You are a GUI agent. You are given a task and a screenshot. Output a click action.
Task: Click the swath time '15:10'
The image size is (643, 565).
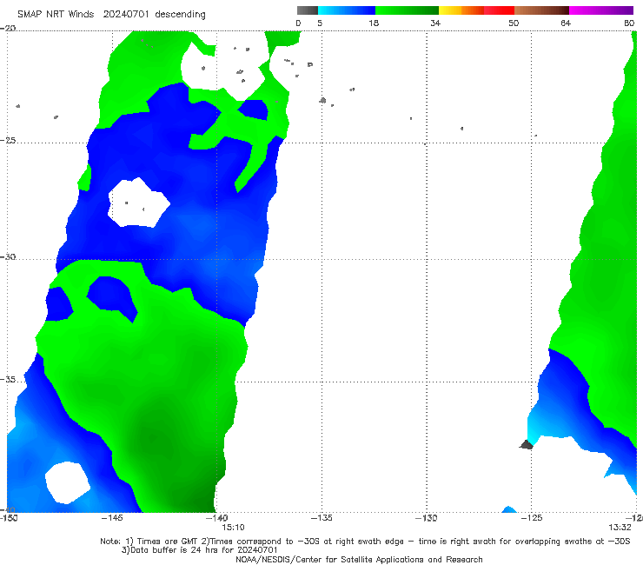pos(234,528)
